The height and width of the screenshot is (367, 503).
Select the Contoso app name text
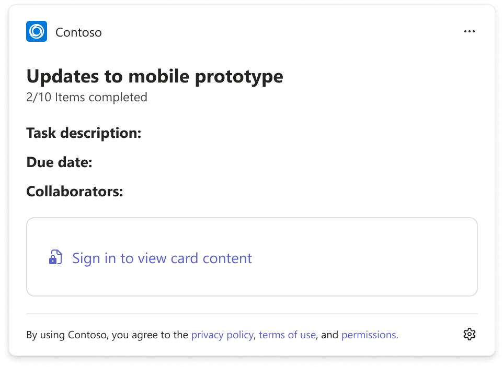78,32
